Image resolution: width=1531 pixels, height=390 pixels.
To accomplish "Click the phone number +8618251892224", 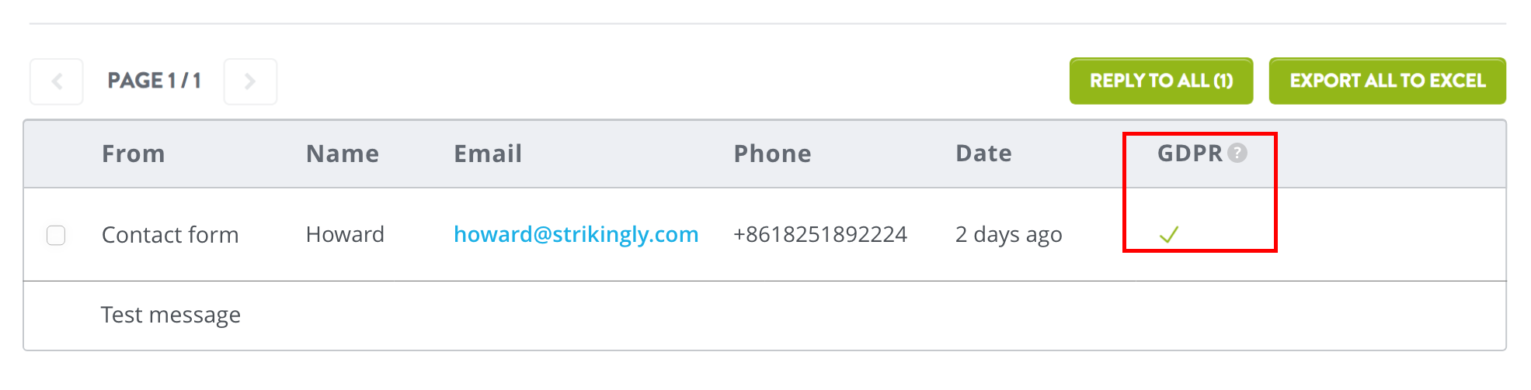I will click(x=820, y=234).
